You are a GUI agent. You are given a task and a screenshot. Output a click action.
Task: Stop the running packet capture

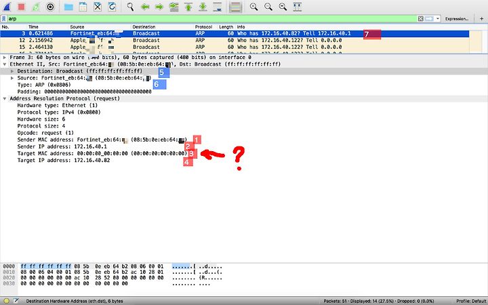[21, 7]
